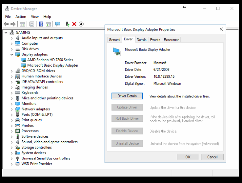Click the mouse icon for pointing devices
This screenshot has width=242, height=183.
point(18,98)
